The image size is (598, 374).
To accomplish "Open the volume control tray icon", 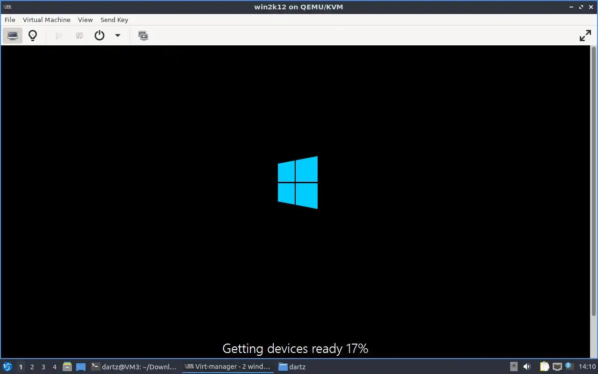I will click(x=527, y=367).
